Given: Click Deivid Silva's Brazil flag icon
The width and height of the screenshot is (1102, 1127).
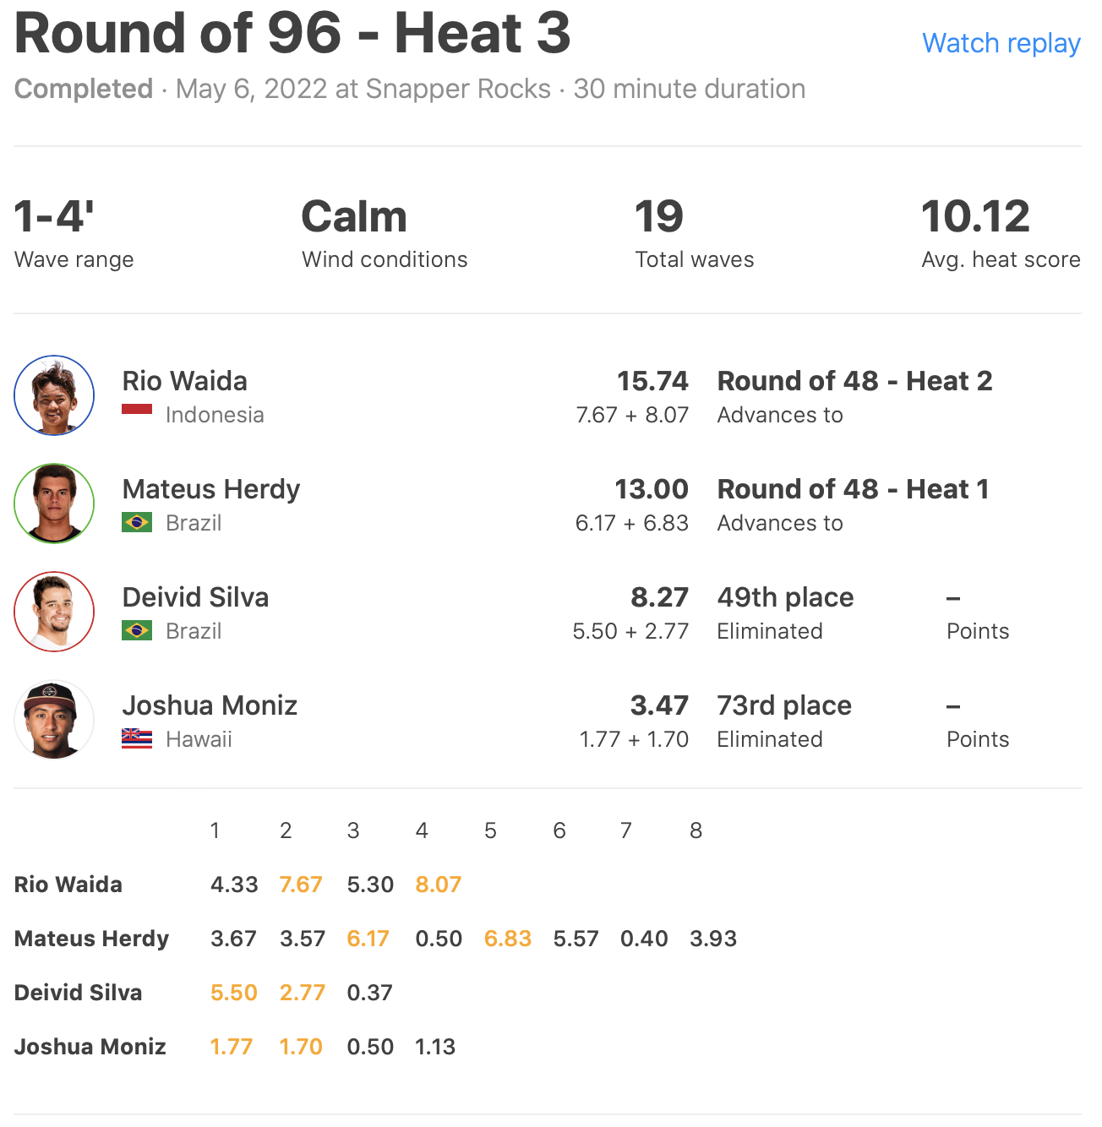Looking at the screenshot, I should [137, 631].
